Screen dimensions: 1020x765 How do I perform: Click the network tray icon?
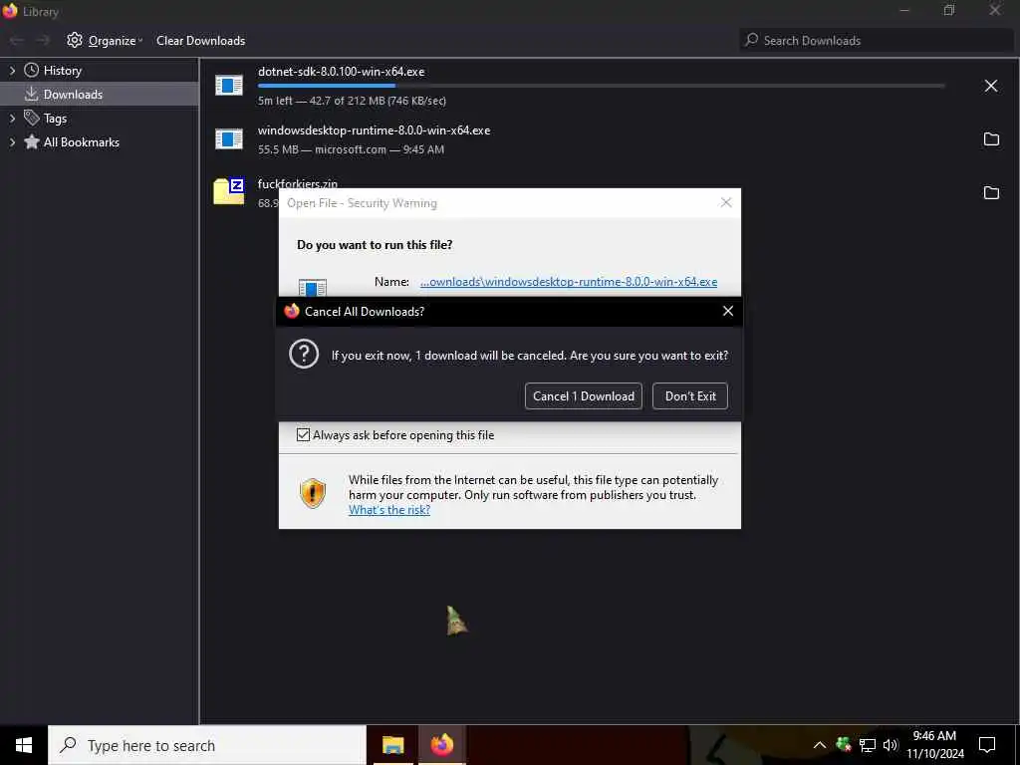pyautogui.click(x=868, y=745)
